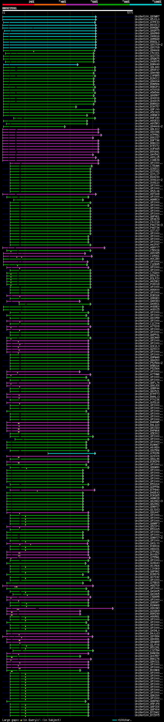Click the UniRef100_C3Y9K9 hit label
164x722 pixels.
(147, 569)
